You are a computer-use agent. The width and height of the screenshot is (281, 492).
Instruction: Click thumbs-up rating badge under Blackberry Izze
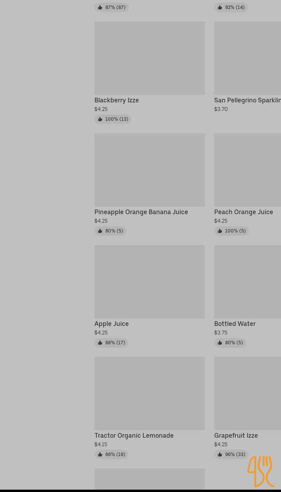pos(113,119)
